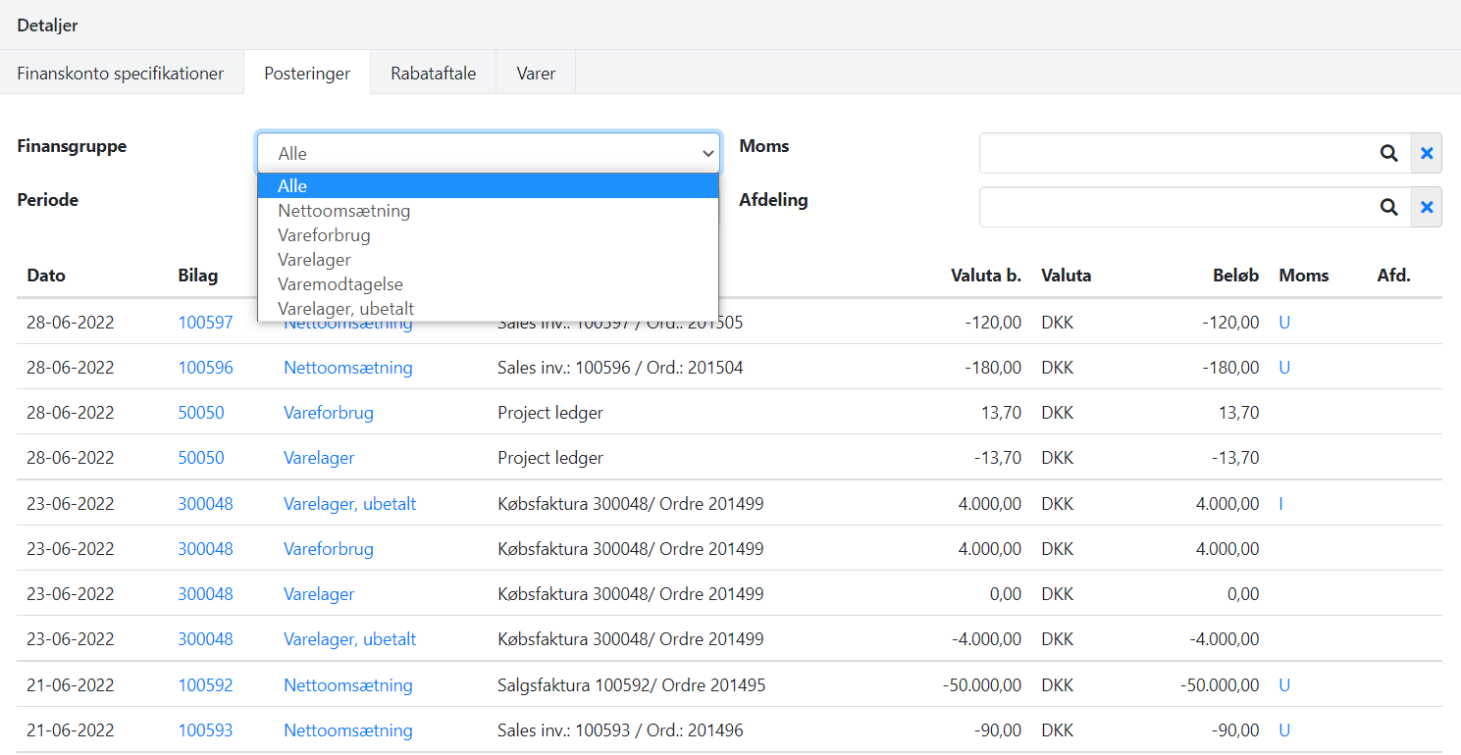Pick Nettoomsætning from the dropdown list
This screenshot has width=1461, height=755.
click(489, 211)
